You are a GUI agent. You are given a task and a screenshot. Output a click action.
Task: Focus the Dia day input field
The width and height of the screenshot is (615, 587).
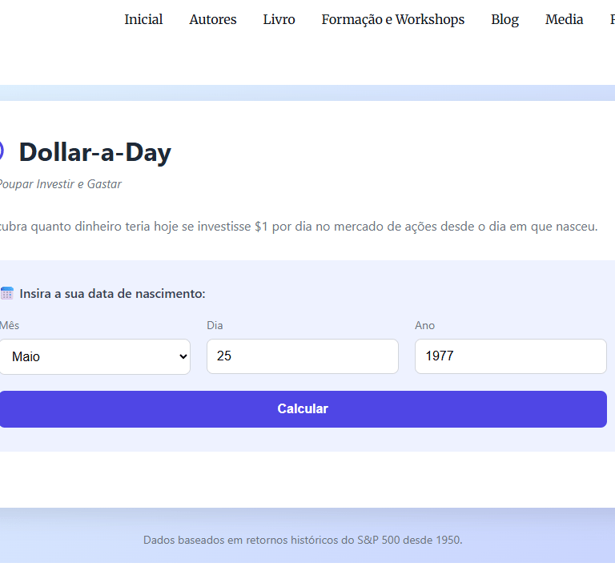pos(302,356)
